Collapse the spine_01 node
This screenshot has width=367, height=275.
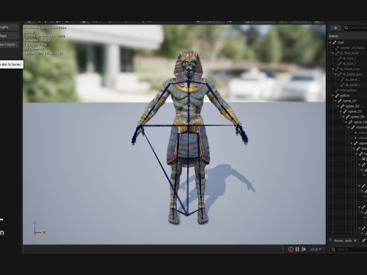point(336,101)
